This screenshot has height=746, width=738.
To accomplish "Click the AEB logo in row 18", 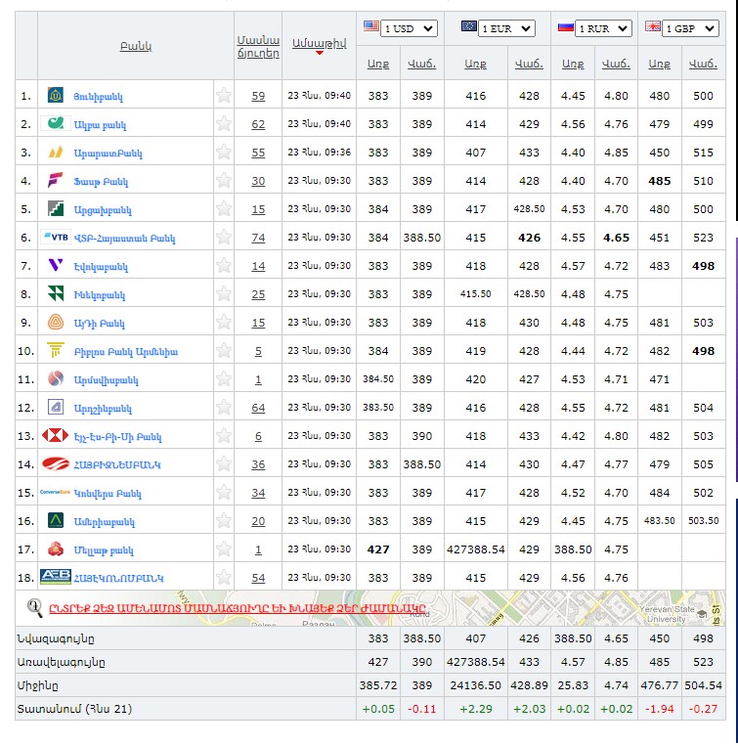I will click(56, 577).
